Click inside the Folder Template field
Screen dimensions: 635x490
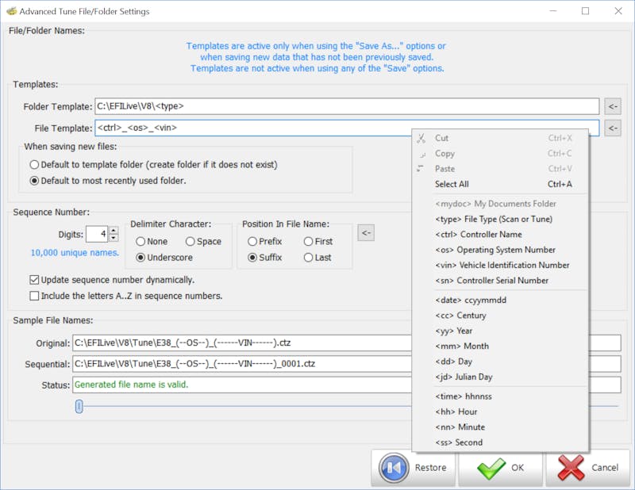click(346, 106)
